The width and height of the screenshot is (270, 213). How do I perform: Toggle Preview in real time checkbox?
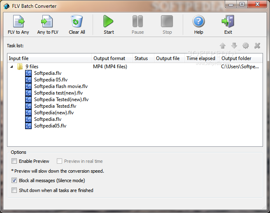(59, 161)
